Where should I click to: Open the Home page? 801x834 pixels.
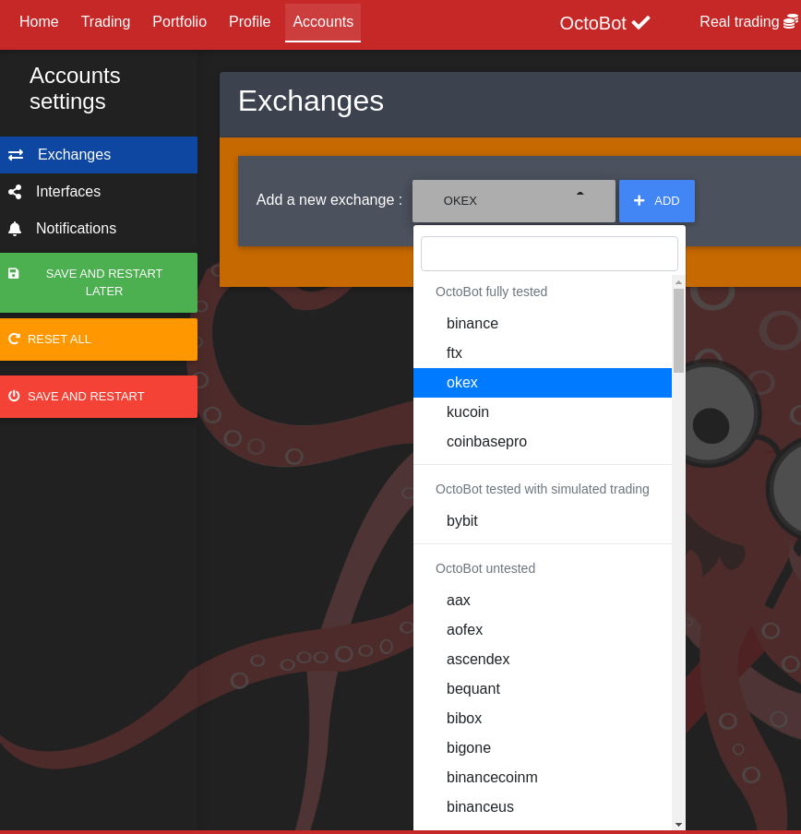tap(39, 22)
